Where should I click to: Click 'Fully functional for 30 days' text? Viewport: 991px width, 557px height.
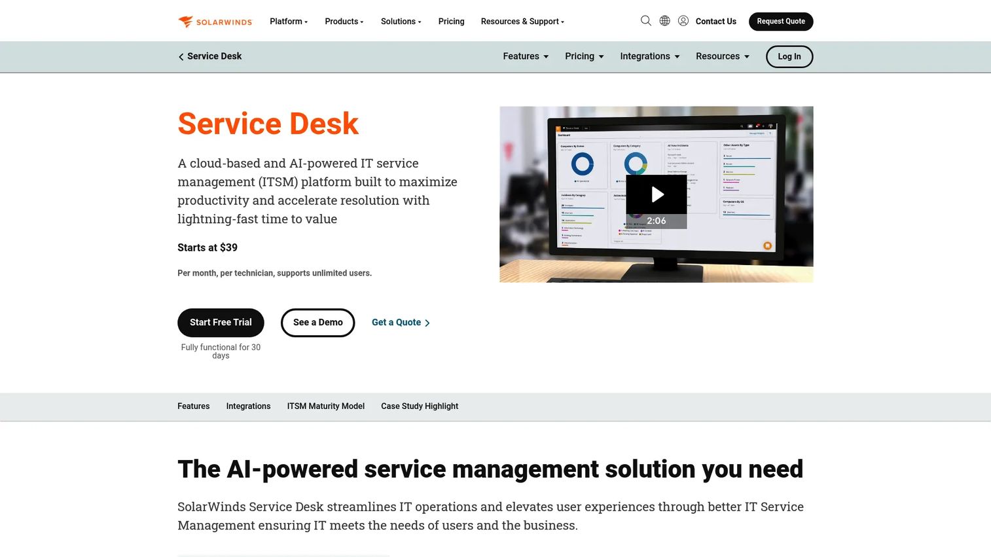(x=221, y=351)
